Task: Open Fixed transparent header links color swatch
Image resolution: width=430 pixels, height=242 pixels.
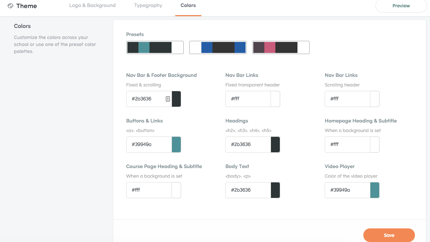Action: pos(275,99)
